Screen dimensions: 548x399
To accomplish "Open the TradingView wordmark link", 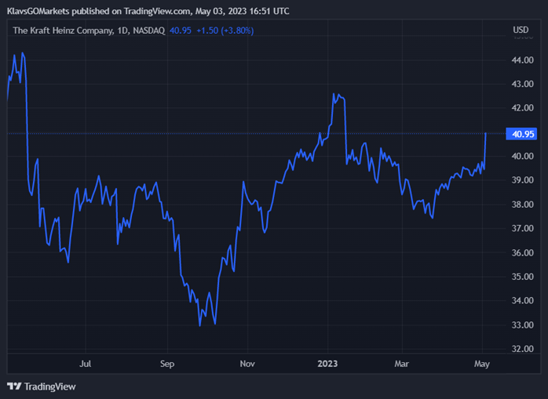I will (x=50, y=386).
